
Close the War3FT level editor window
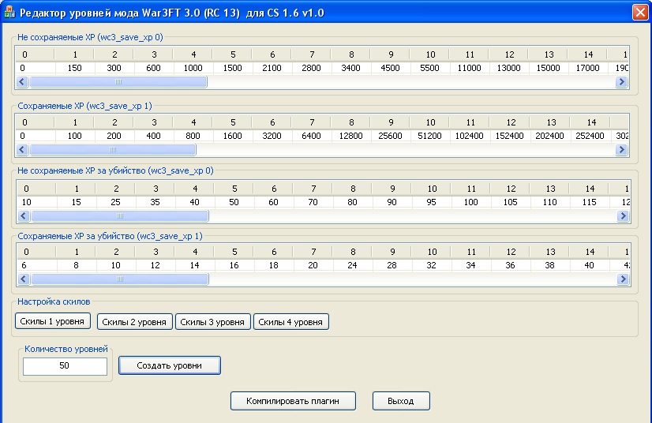coord(640,12)
